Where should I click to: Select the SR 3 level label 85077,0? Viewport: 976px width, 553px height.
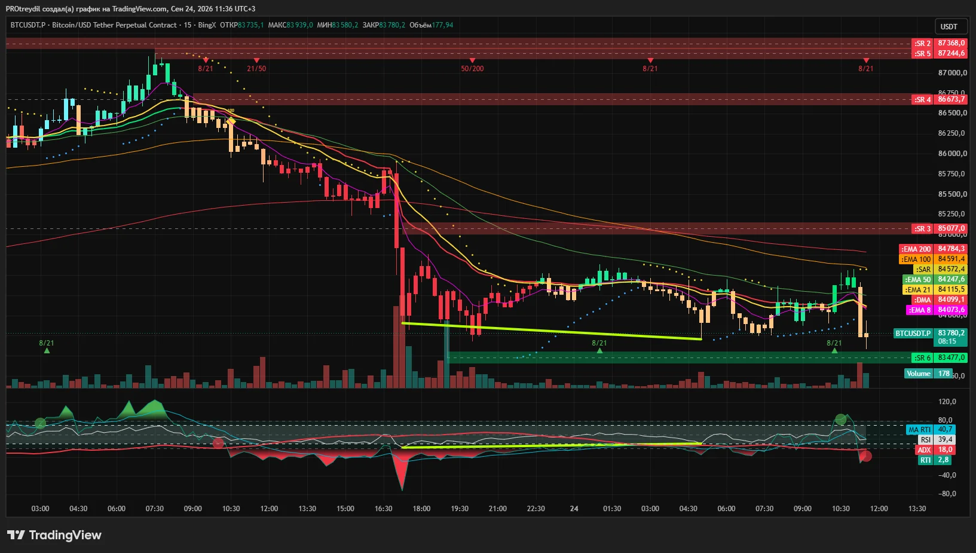pyautogui.click(x=940, y=228)
